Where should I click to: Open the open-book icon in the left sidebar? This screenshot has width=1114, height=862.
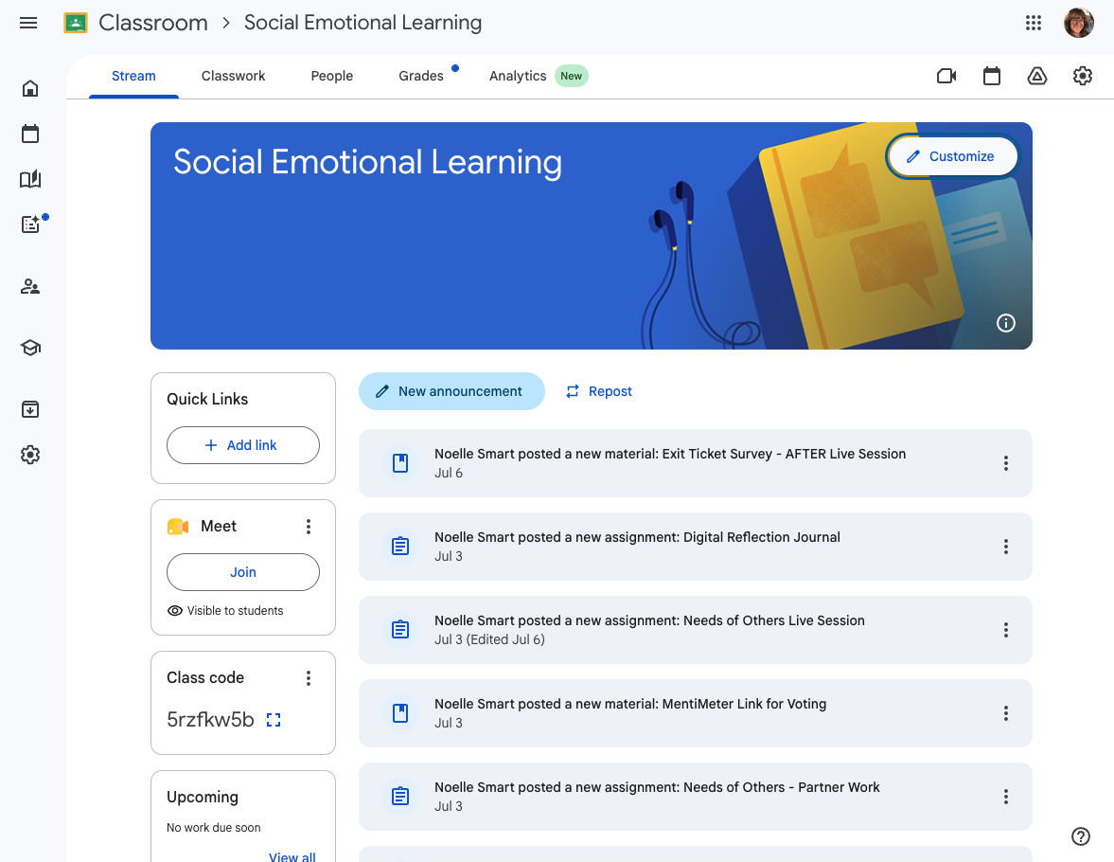coord(30,179)
